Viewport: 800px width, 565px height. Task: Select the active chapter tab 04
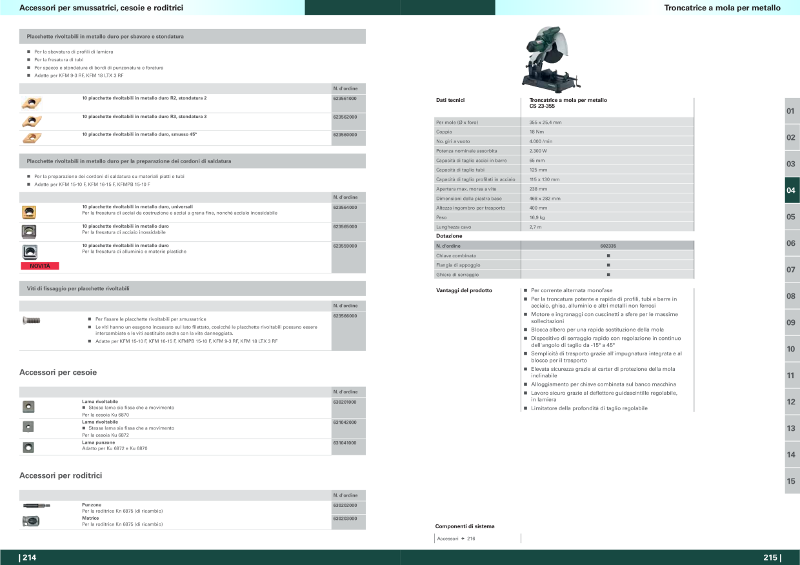(x=792, y=190)
